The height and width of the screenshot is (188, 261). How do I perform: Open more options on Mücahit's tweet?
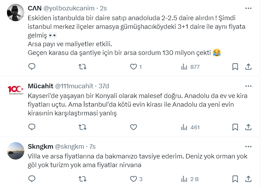(x=248, y=86)
